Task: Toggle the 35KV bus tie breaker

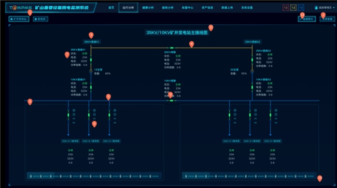Action: (x=172, y=48)
